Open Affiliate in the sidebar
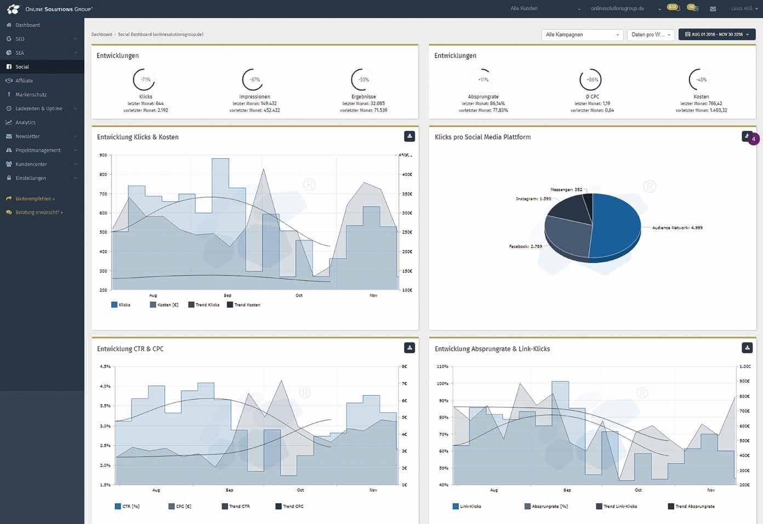 coord(42,81)
